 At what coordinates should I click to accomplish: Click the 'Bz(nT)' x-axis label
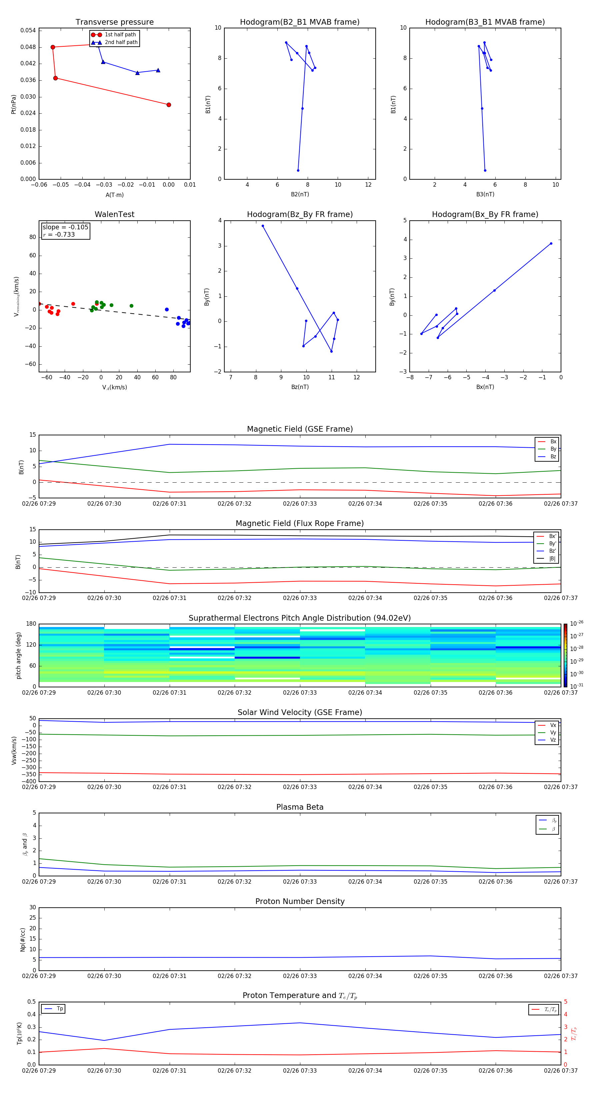(x=300, y=387)
